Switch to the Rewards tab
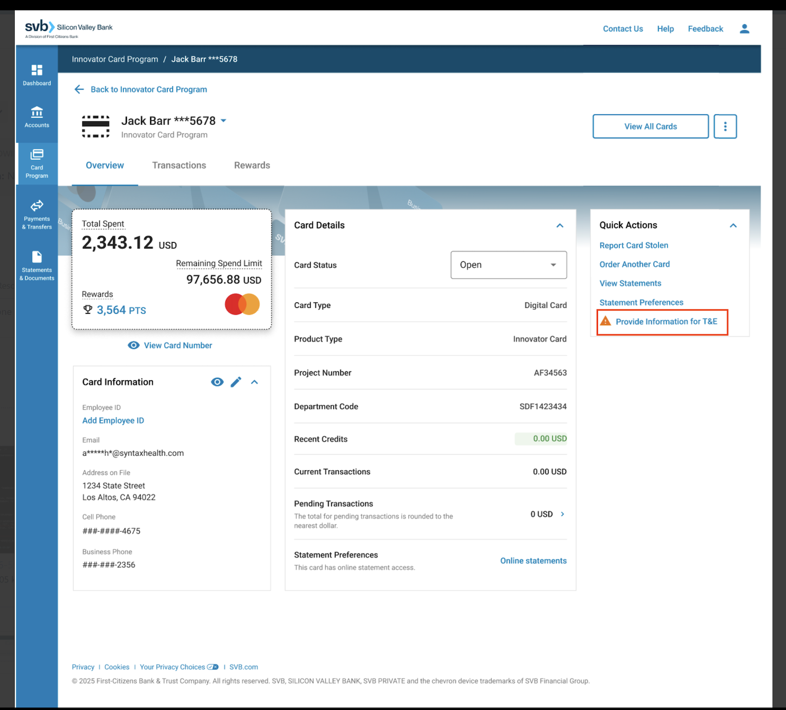786x710 pixels. coord(252,165)
